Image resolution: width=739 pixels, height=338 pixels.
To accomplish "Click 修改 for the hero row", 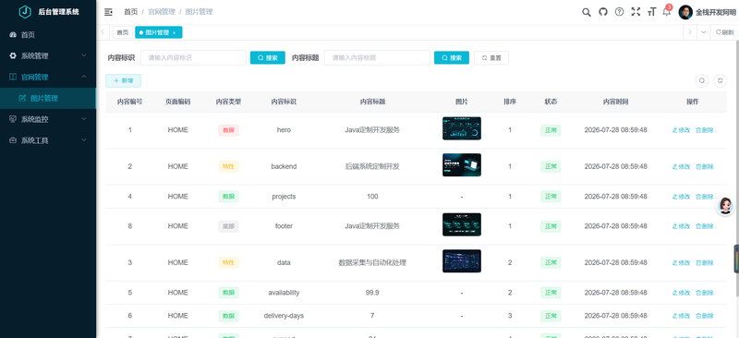I will [681, 130].
